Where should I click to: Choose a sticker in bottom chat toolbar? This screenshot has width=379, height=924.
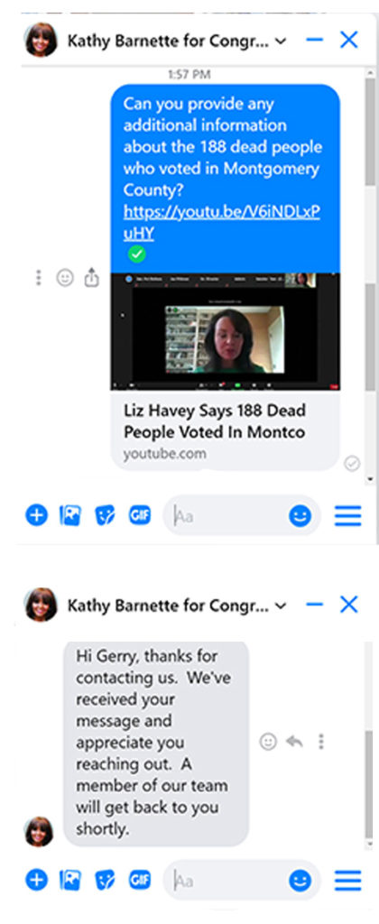pos(105,881)
